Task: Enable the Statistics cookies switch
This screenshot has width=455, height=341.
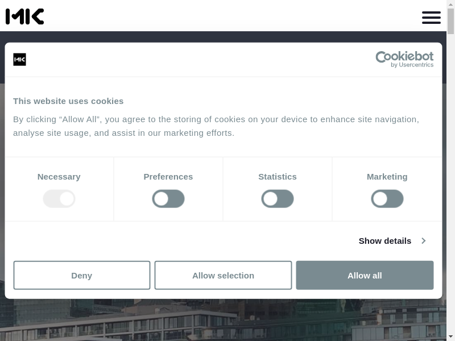Action: [278, 199]
